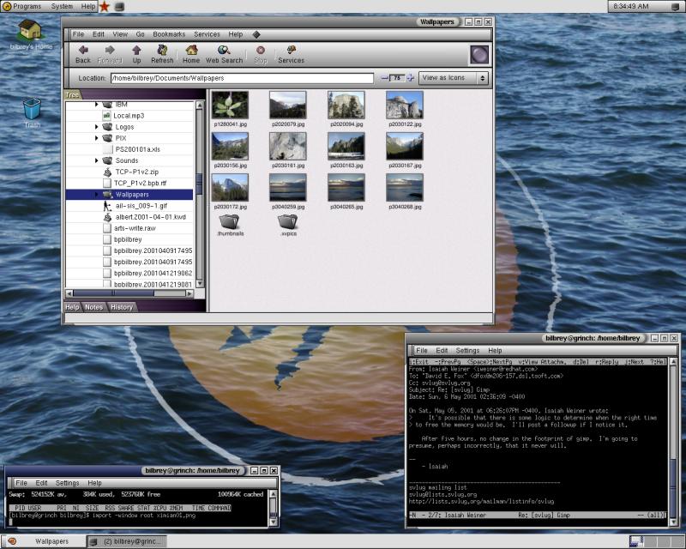Expand the Logos folder tree node
The width and height of the screenshot is (686, 549).
(97, 126)
